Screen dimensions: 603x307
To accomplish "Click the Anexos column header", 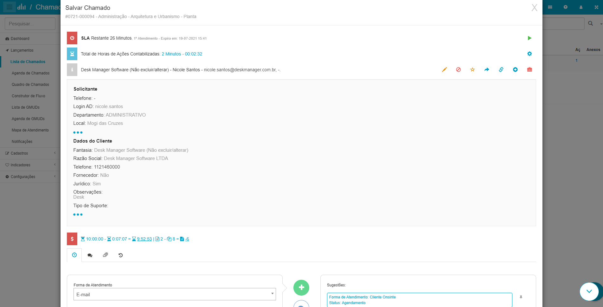I will click(593, 50).
